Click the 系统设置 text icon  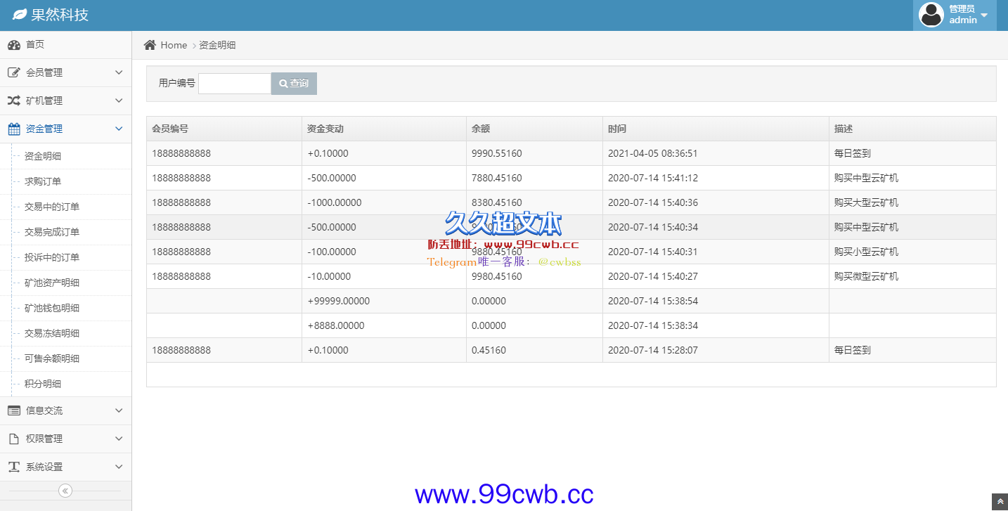[14, 467]
